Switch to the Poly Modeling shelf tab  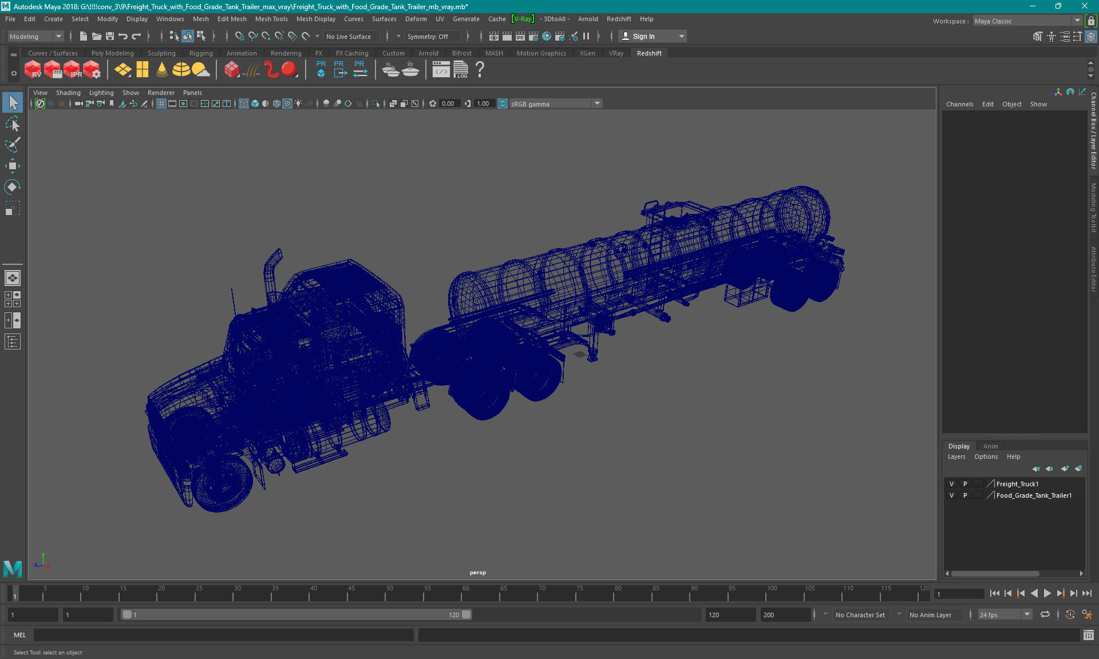112,53
